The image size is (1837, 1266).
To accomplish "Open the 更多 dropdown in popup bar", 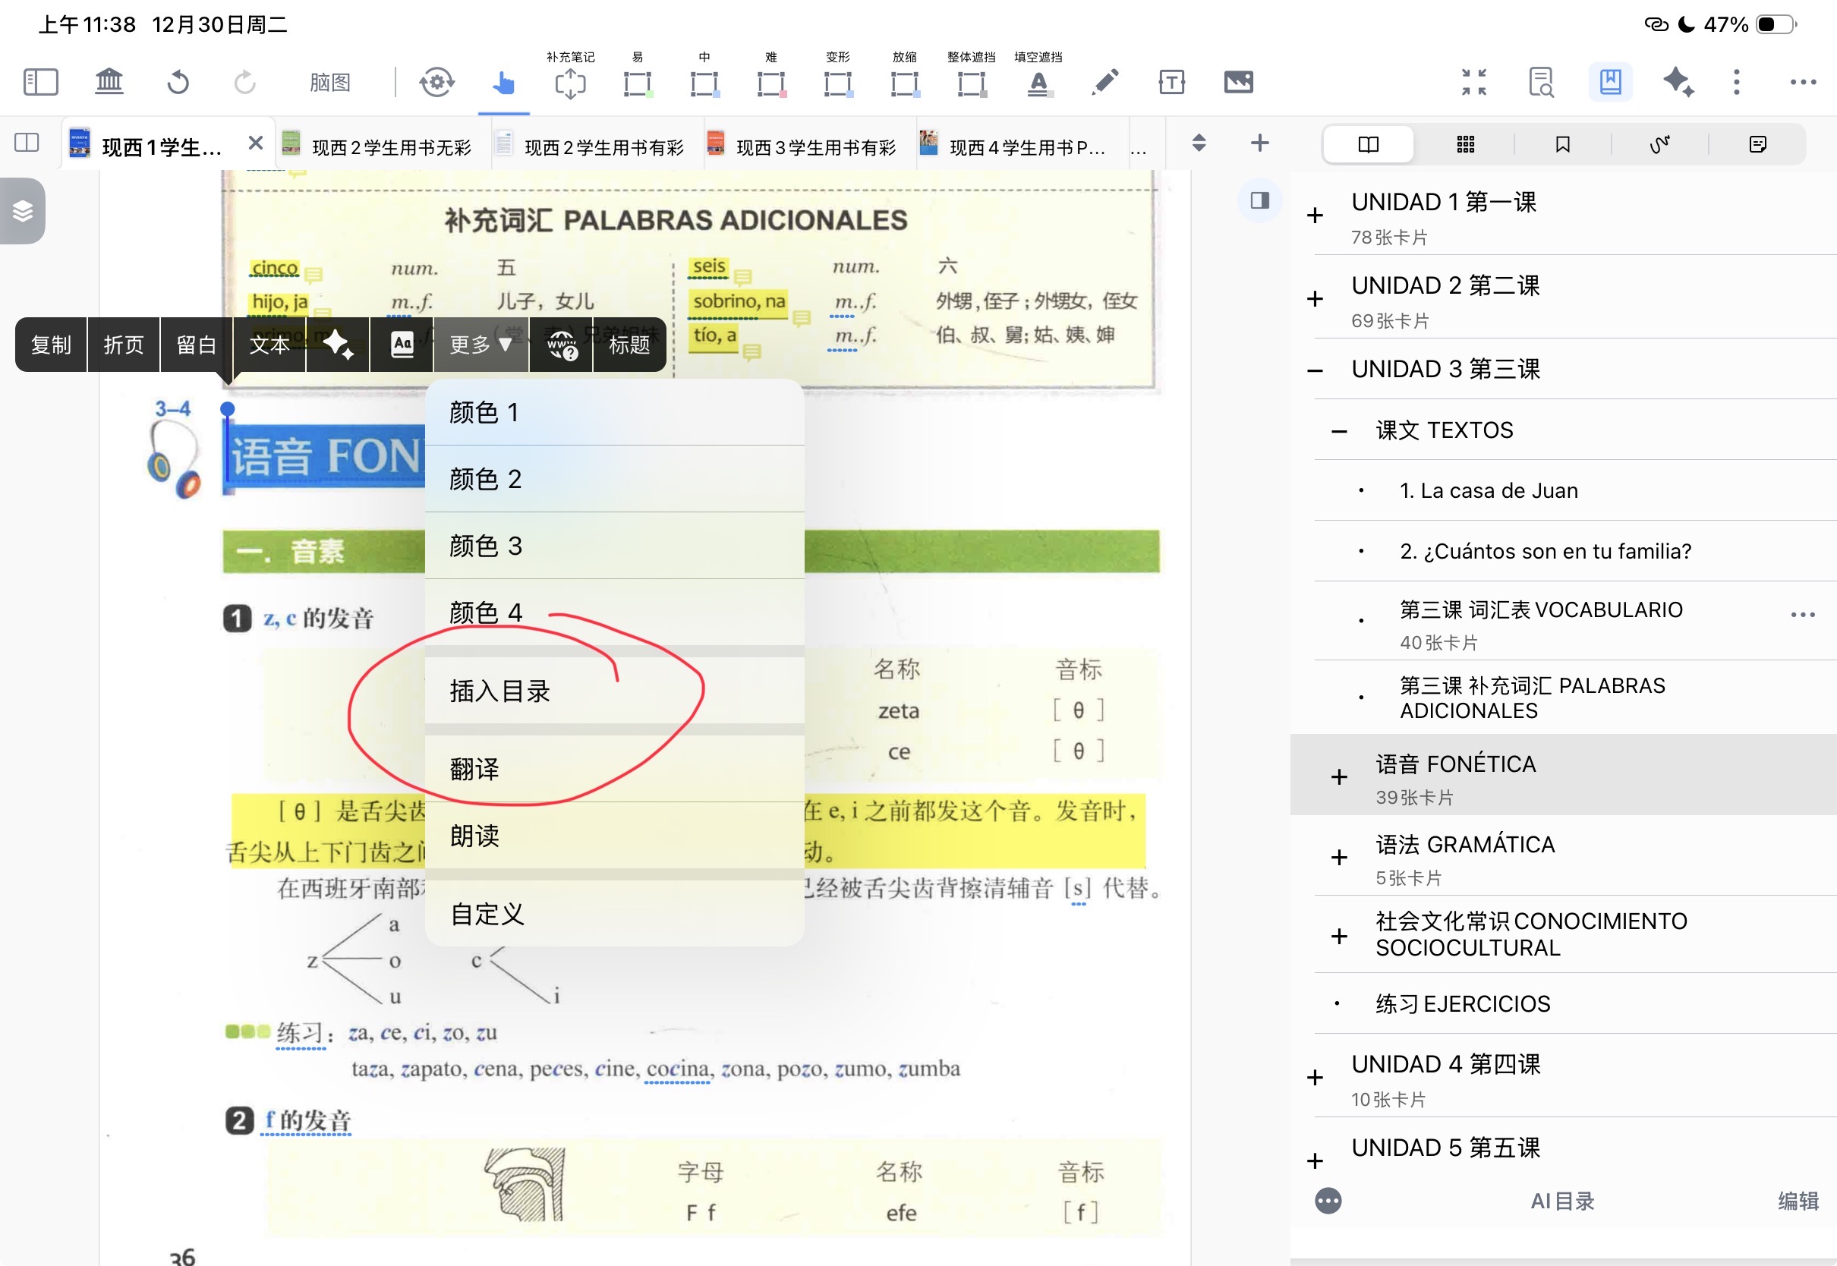I will click(x=480, y=345).
